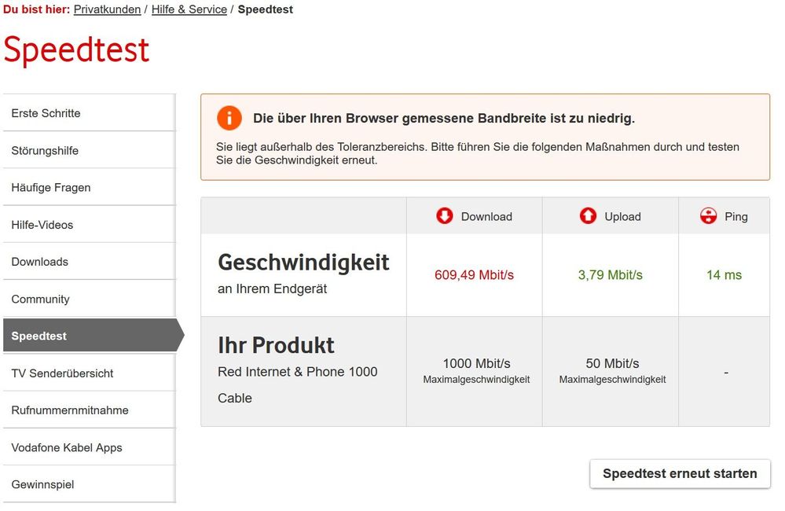Image resolution: width=785 pixels, height=511 pixels.
Task: Open the Privatkunden breadcrumb link
Action: [107, 9]
